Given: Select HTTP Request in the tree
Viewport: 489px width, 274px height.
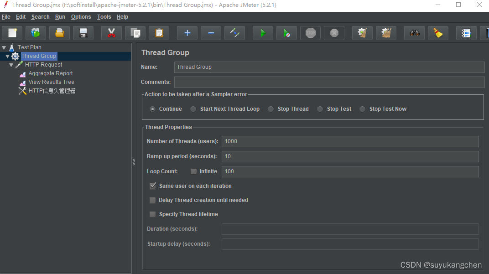Looking at the screenshot, I should (x=43, y=65).
